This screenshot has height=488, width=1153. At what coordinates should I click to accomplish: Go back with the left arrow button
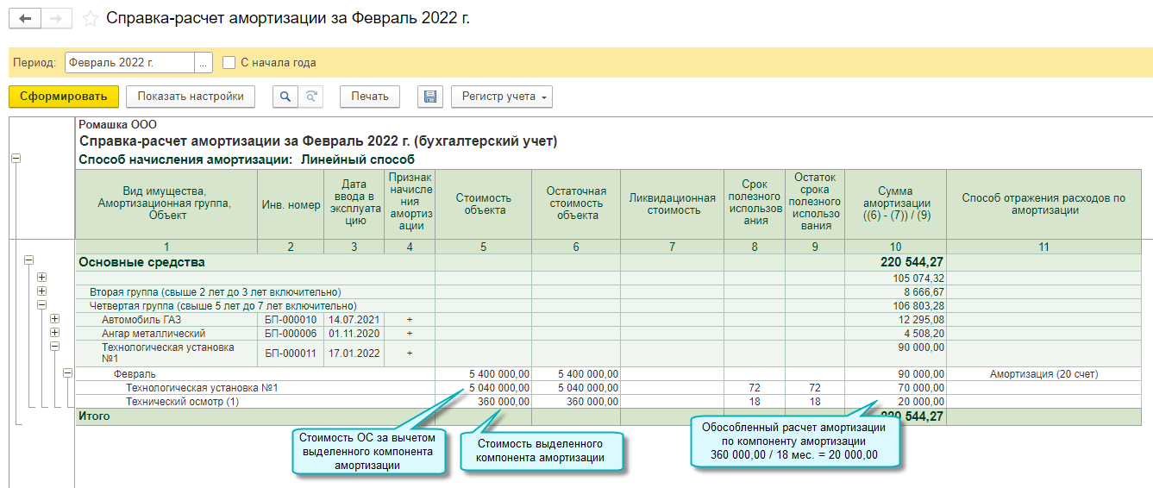click(x=25, y=18)
